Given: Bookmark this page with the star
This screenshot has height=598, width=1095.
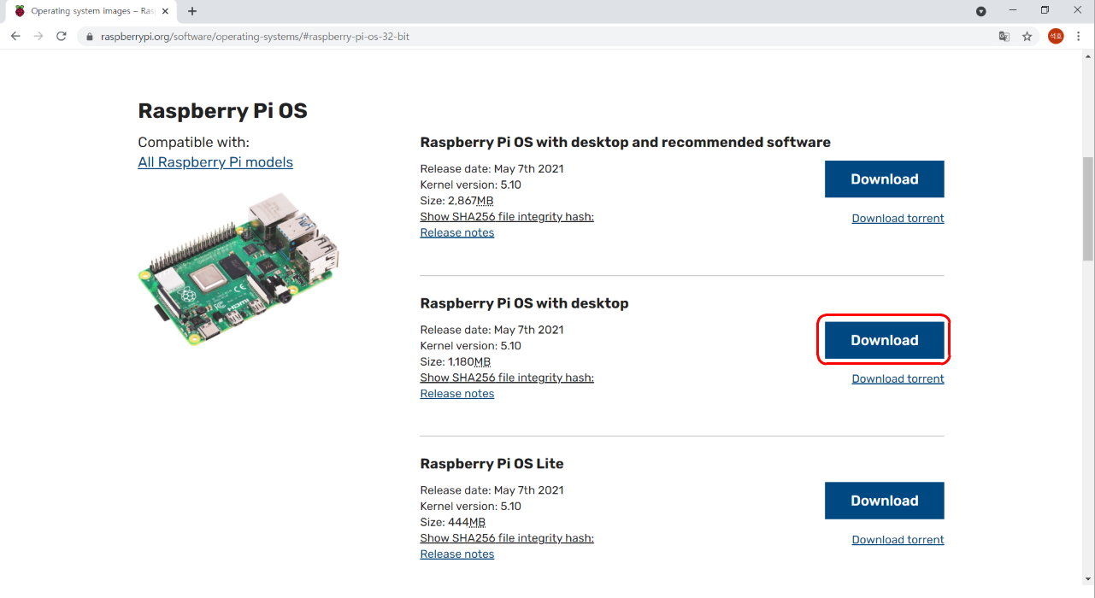Looking at the screenshot, I should tap(1027, 37).
